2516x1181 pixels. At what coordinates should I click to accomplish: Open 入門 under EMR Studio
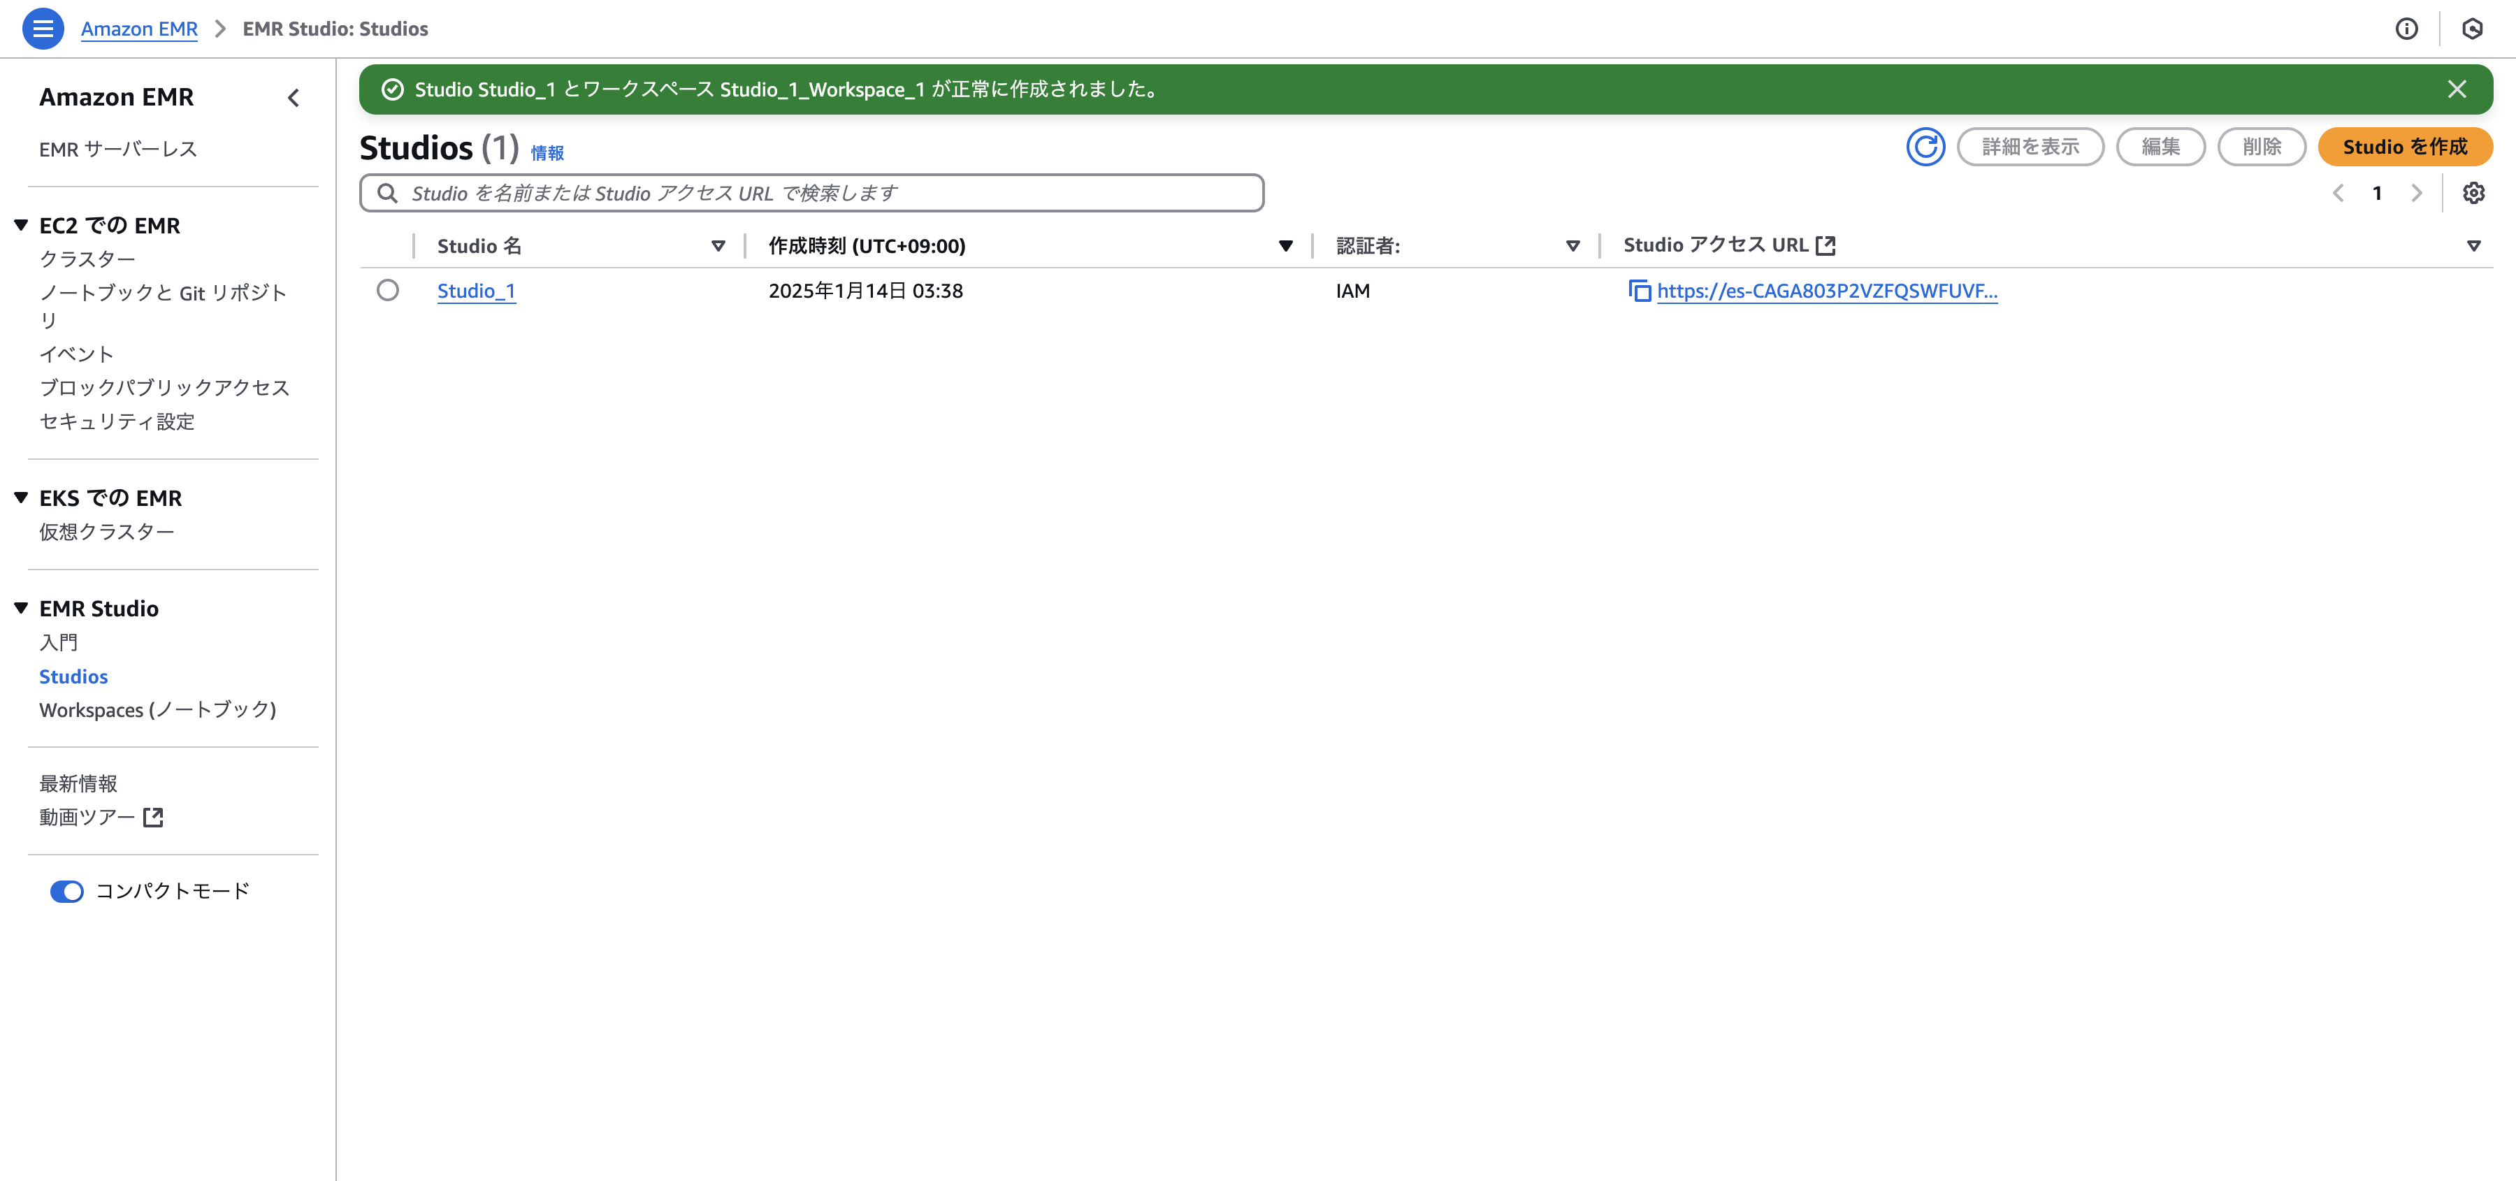pyautogui.click(x=59, y=642)
